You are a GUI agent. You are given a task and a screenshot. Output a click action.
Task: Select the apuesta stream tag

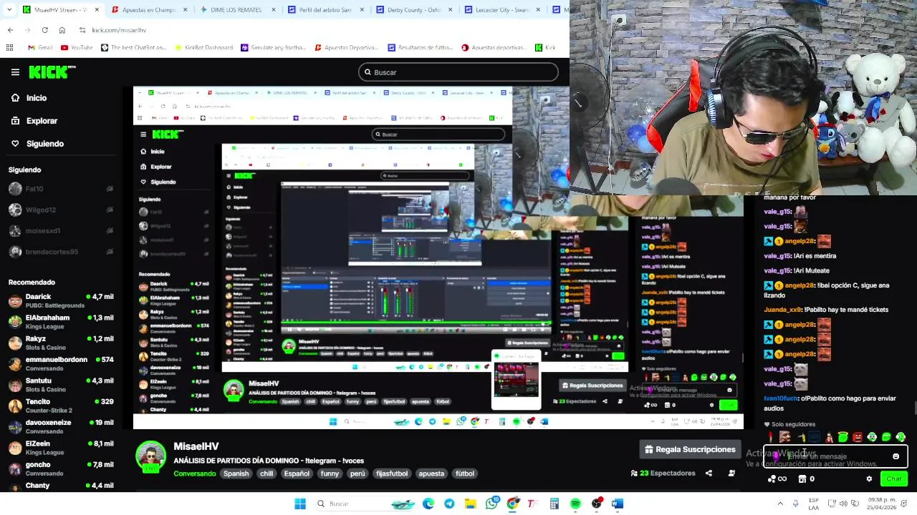(431, 474)
